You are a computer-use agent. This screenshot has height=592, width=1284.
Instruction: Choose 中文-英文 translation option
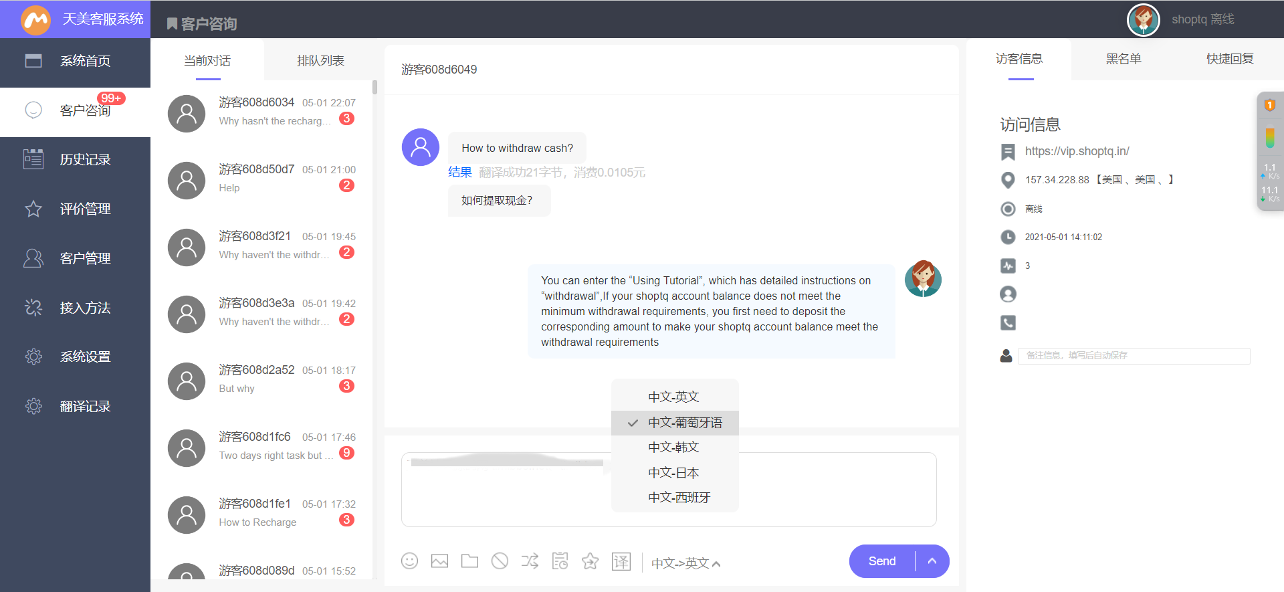(x=673, y=397)
